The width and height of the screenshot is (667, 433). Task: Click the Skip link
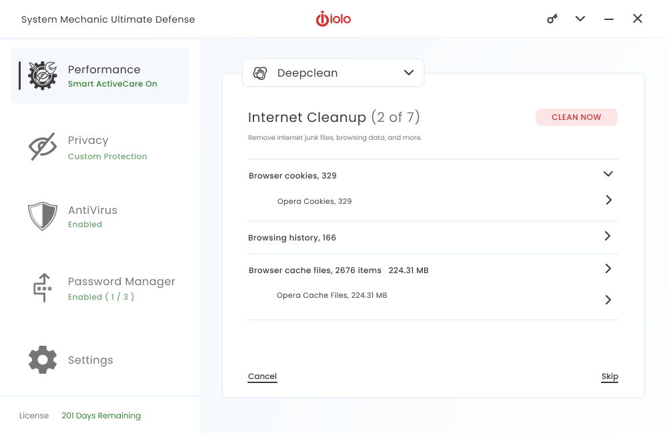pyautogui.click(x=610, y=376)
